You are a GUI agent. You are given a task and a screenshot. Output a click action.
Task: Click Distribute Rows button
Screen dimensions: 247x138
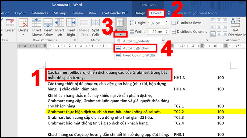186,23
